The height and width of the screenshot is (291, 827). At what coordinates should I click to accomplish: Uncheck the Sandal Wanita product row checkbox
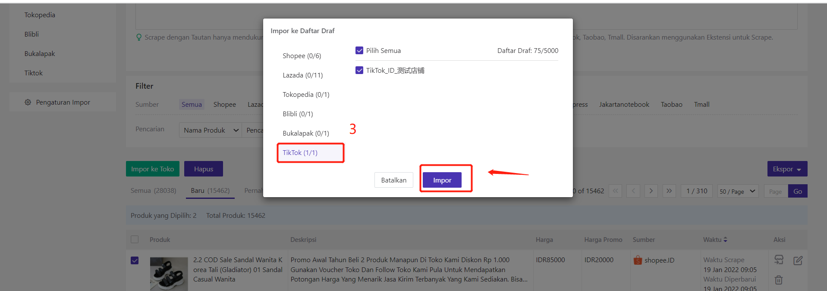(x=135, y=260)
